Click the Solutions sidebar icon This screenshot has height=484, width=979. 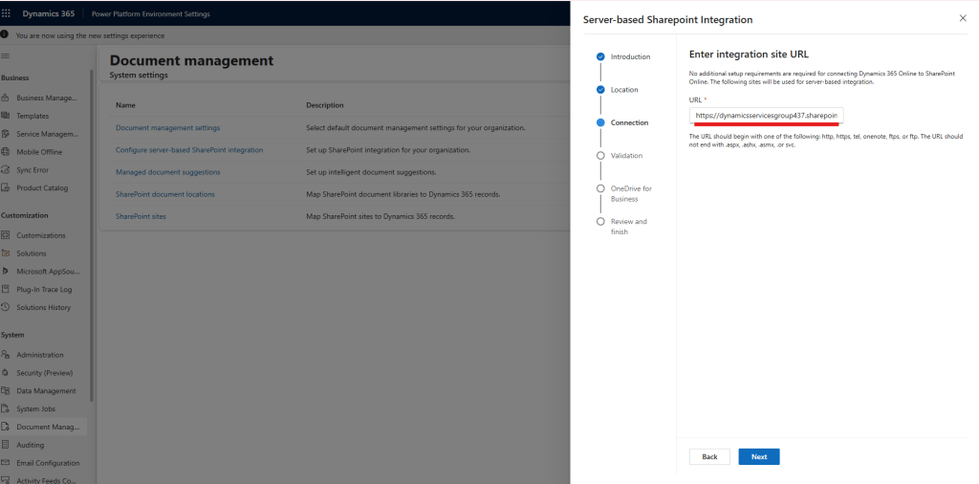6,253
